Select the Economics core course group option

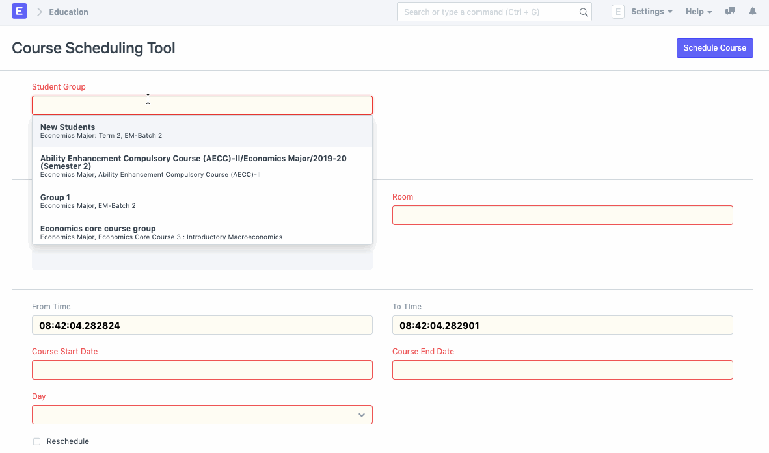[202, 231]
